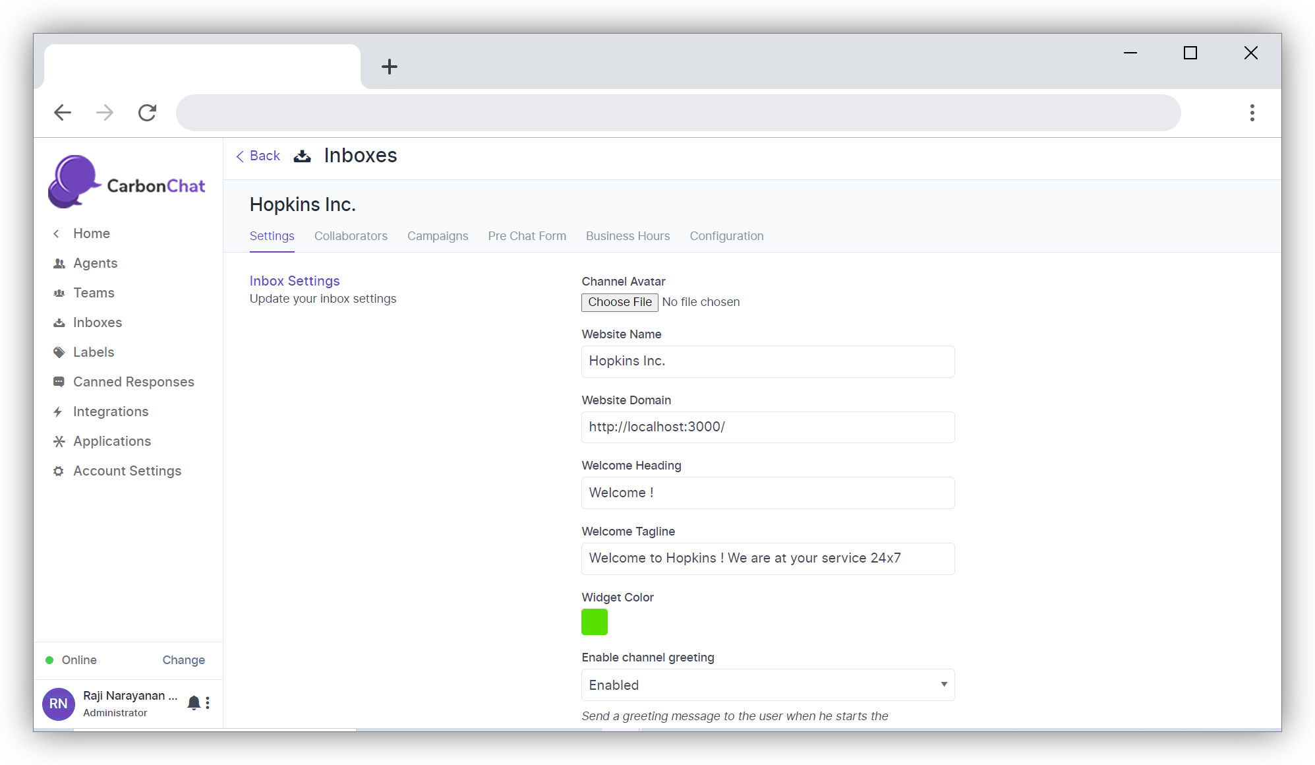The image size is (1315, 765).
Task: Open user options three-dot menu
Action: point(208,702)
